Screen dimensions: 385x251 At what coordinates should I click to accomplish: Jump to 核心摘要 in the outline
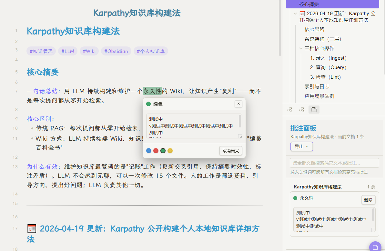pyautogui.click(x=332, y=4)
